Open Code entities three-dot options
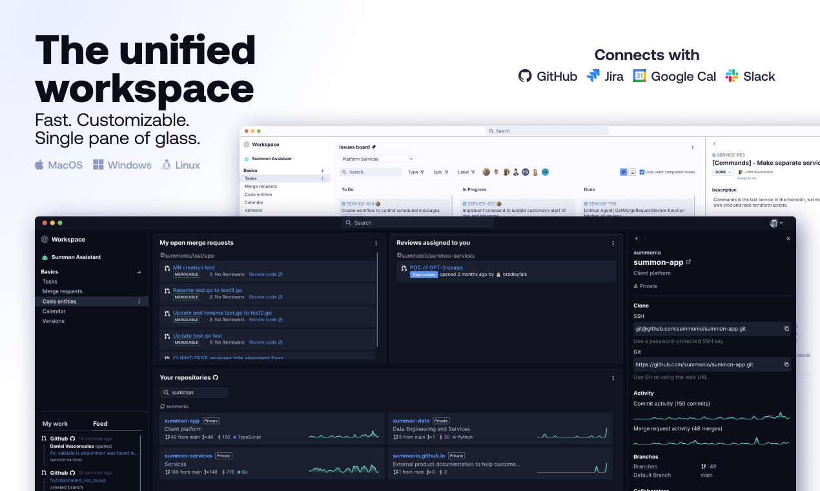Image resolution: width=820 pixels, height=491 pixels. pos(139,302)
